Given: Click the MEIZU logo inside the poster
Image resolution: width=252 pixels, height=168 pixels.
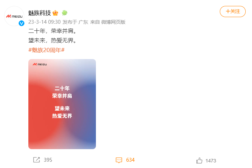Looking at the screenshot, I should 40,64.
